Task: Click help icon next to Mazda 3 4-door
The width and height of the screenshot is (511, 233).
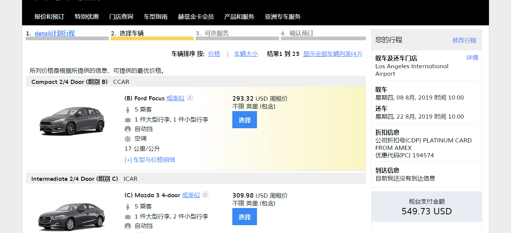Action: (205, 195)
